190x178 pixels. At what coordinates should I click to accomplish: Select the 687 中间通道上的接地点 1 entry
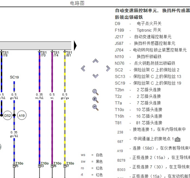(149, 140)
